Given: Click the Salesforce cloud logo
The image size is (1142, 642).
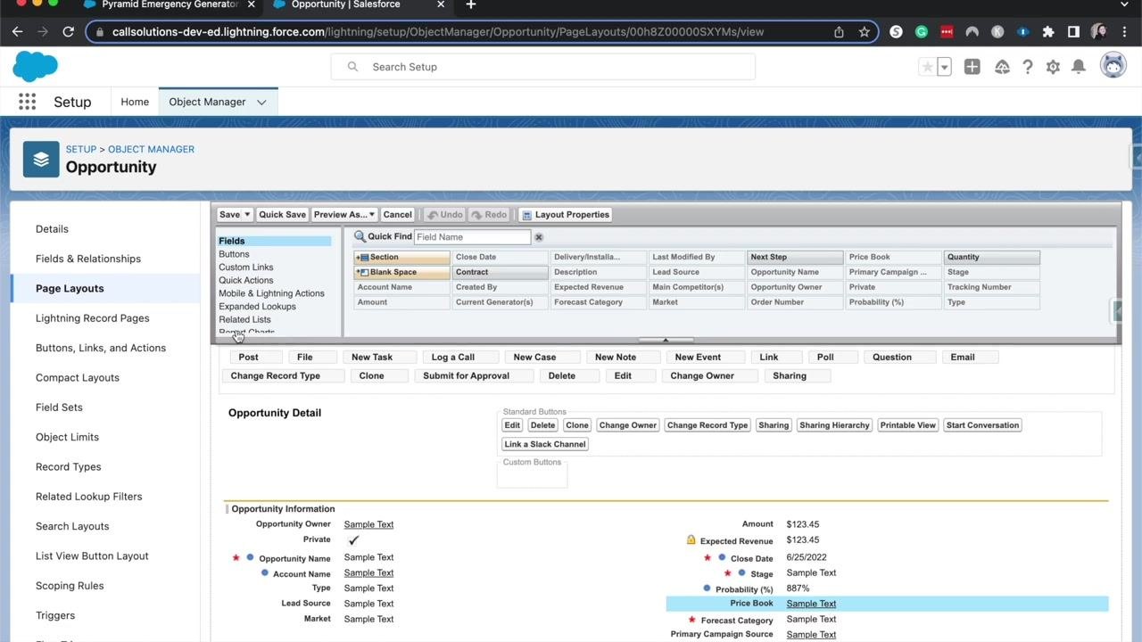Looking at the screenshot, I should (35, 66).
